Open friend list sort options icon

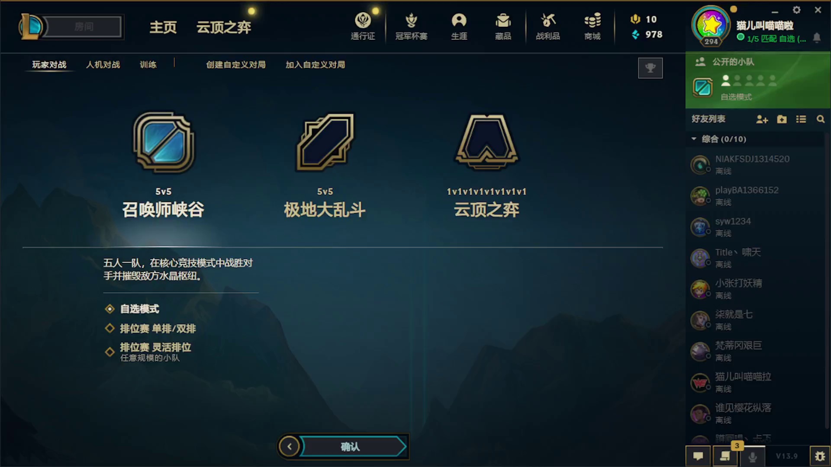[x=801, y=119]
